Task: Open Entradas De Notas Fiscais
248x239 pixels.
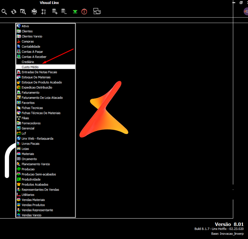Action: click(x=46, y=72)
